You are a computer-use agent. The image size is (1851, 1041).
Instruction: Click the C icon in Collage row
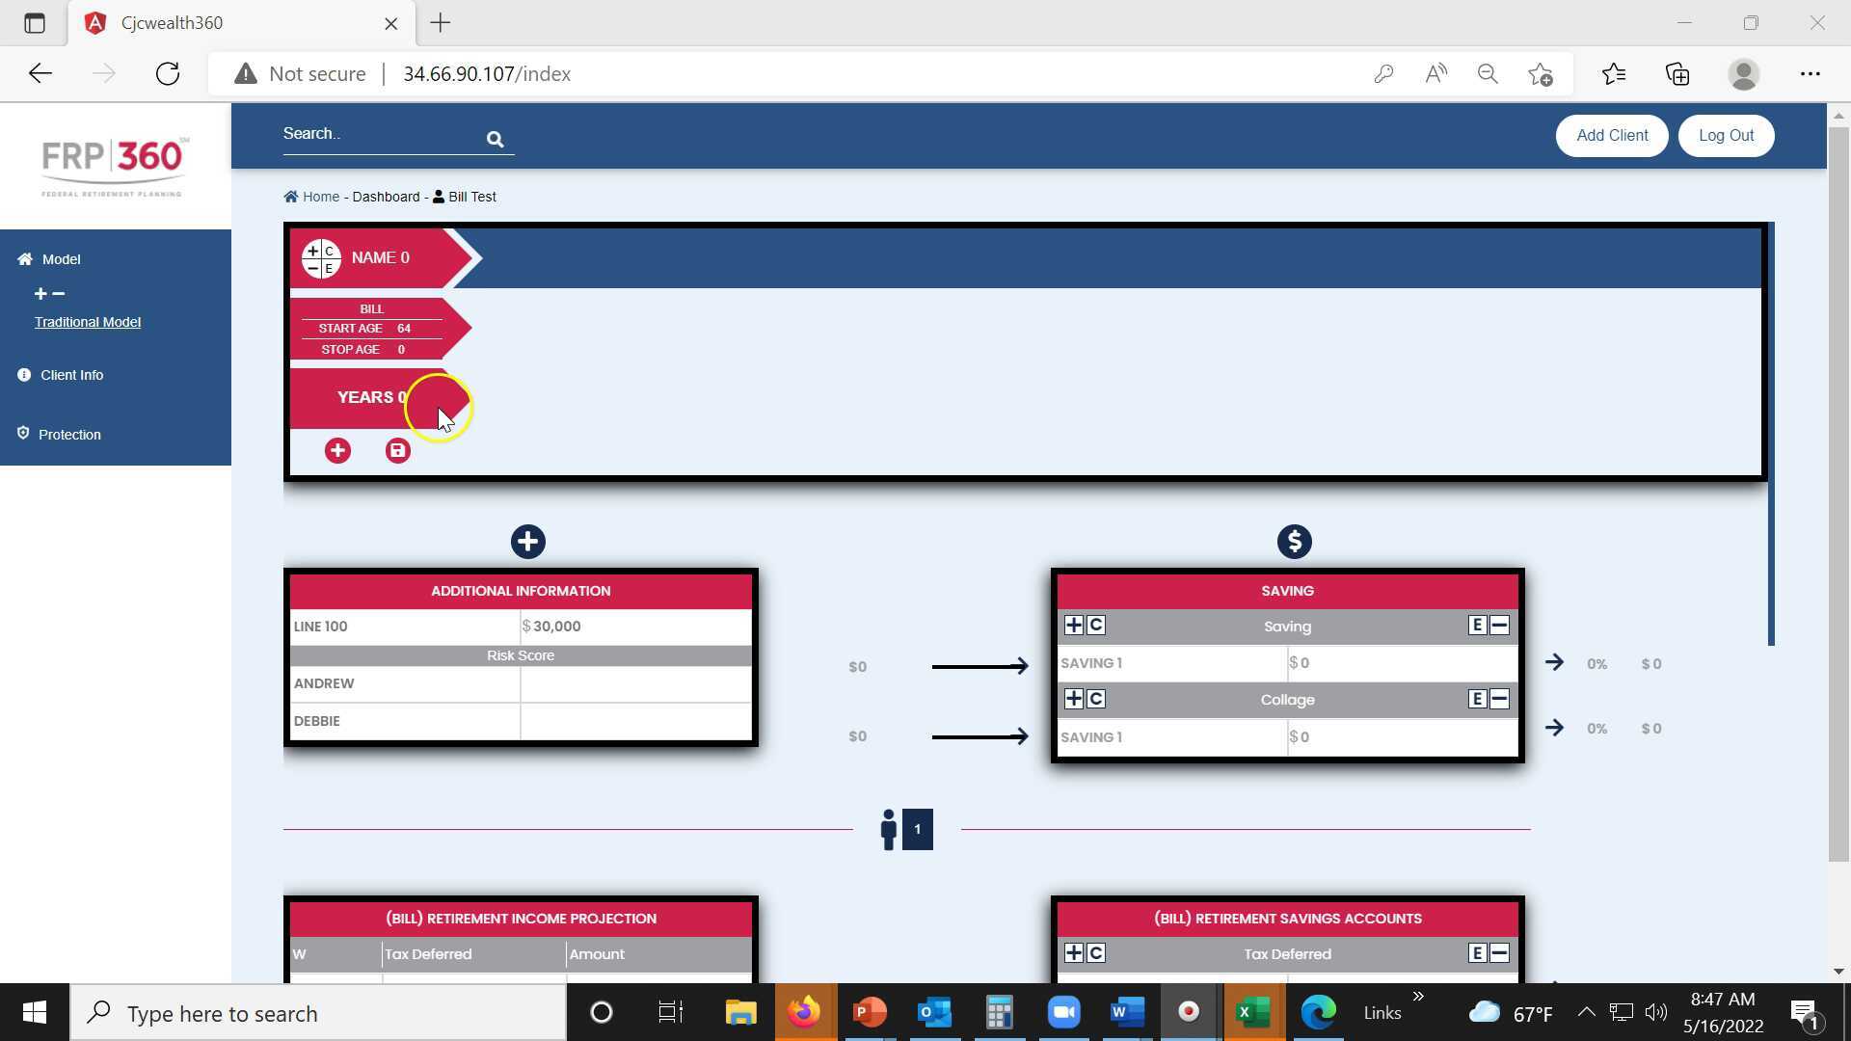[1096, 699]
